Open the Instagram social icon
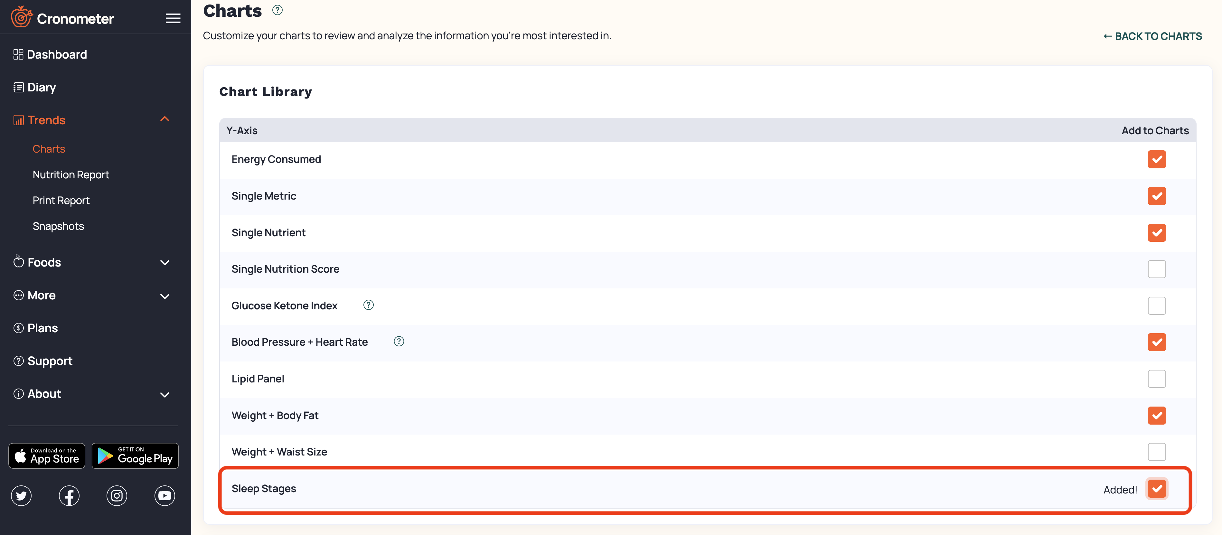Screen dimensions: 1222x535 tap(117, 496)
